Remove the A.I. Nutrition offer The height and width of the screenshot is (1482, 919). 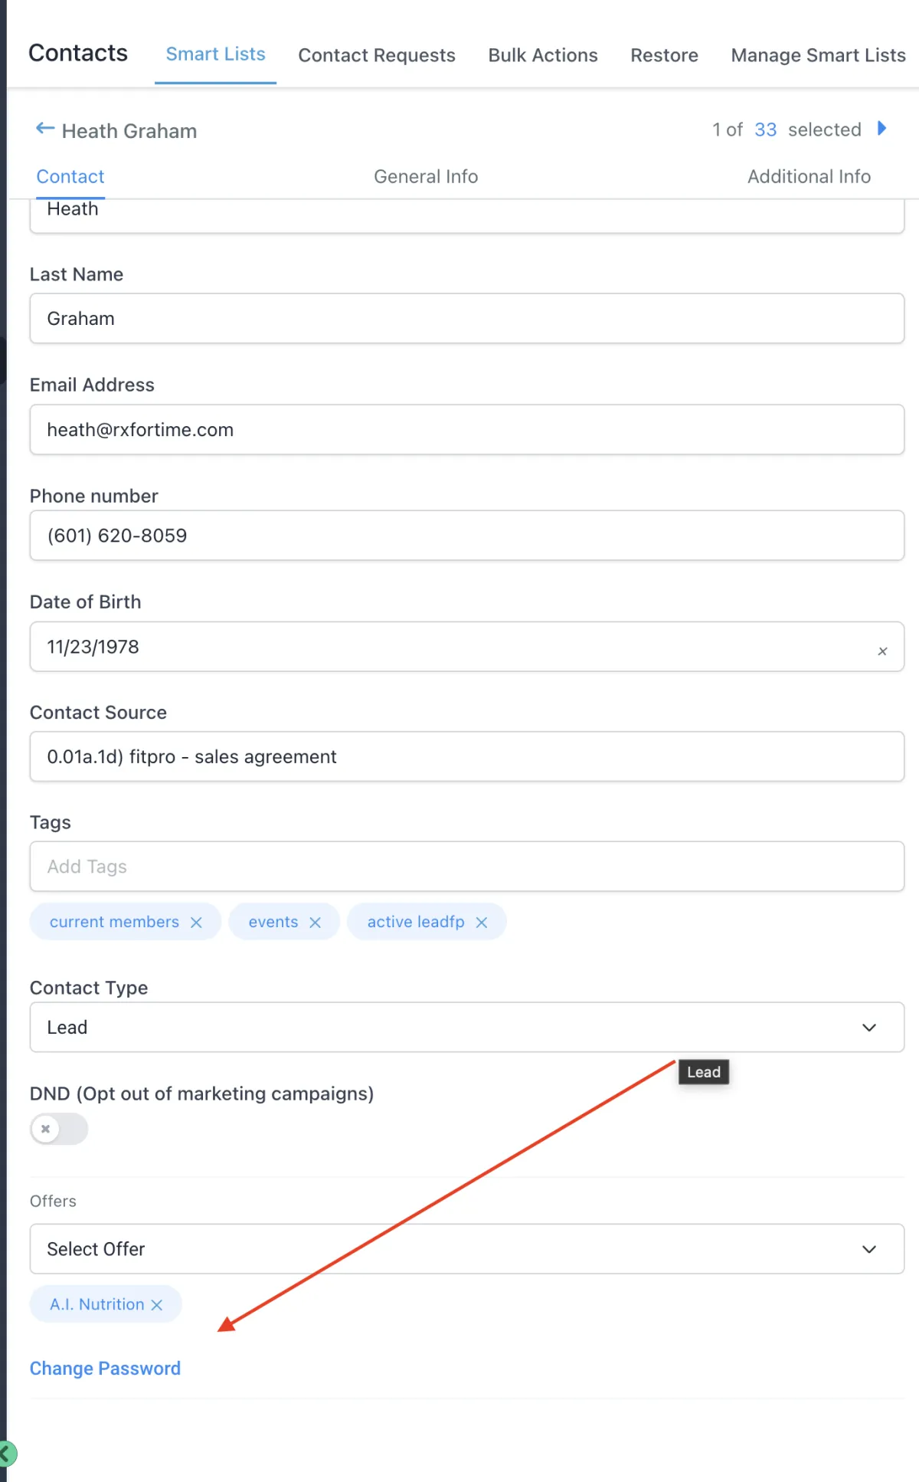(157, 1304)
